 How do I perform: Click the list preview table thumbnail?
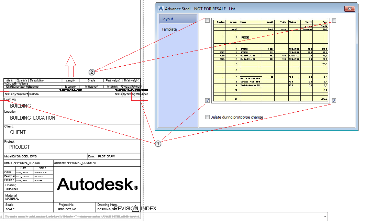pos(271,60)
